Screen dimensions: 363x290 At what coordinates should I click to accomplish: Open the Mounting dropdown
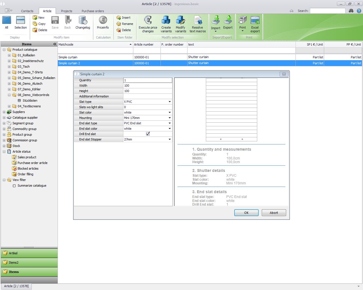point(170,118)
